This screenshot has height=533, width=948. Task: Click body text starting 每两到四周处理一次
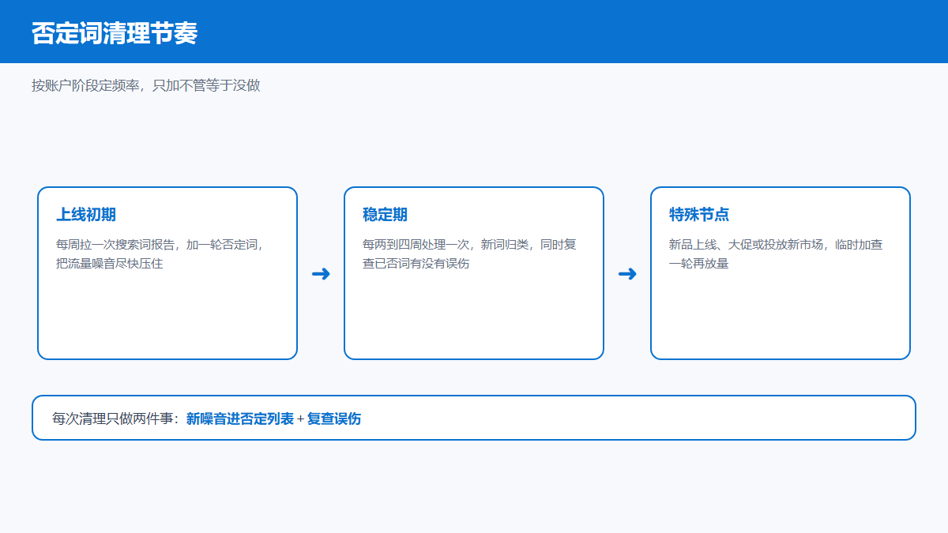point(470,253)
